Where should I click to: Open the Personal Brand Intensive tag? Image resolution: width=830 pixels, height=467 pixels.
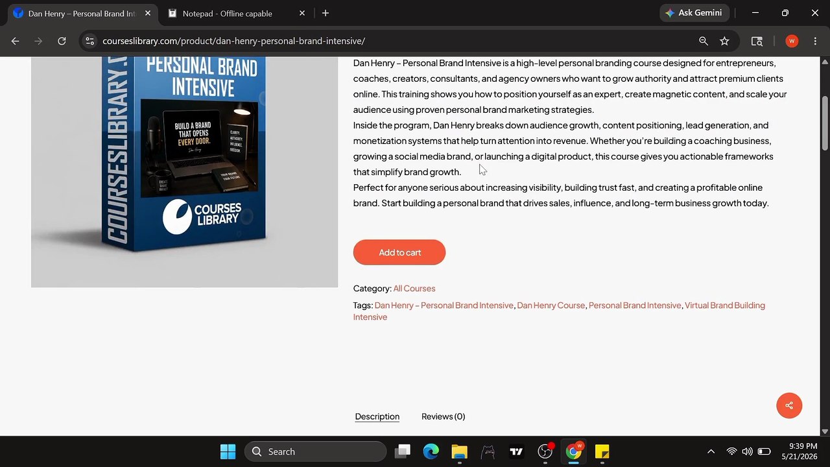(x=635, y=305)
